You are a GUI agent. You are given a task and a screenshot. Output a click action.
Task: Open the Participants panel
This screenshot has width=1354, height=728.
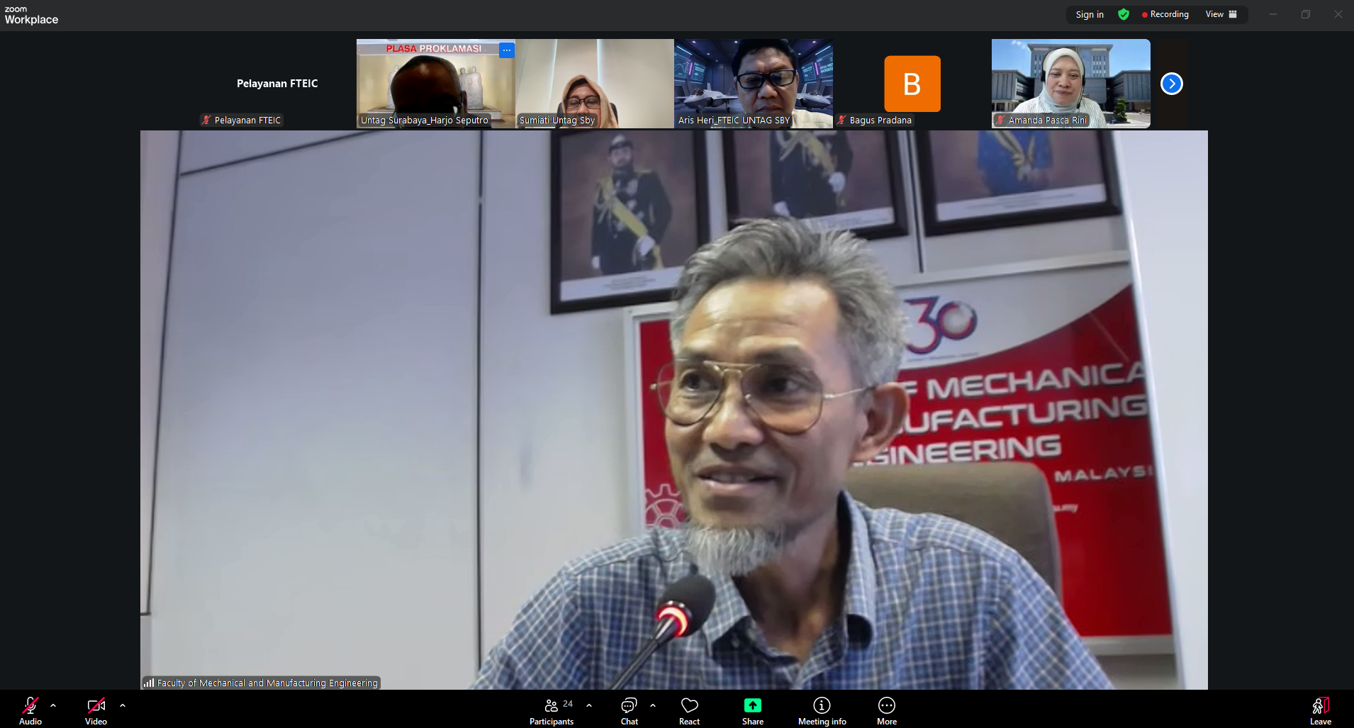[x=552, y=710]
